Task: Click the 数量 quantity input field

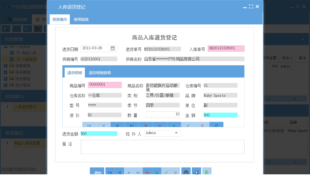Action: click(162, 114)
